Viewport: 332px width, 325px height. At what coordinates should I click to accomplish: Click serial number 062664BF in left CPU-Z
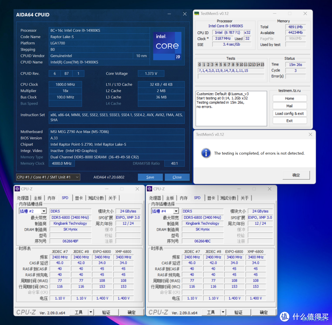pos(70,241)
